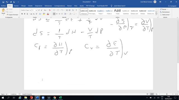Switch to the Insertar tab
Viewport: 179px width, 100px height.
[16, 6]
